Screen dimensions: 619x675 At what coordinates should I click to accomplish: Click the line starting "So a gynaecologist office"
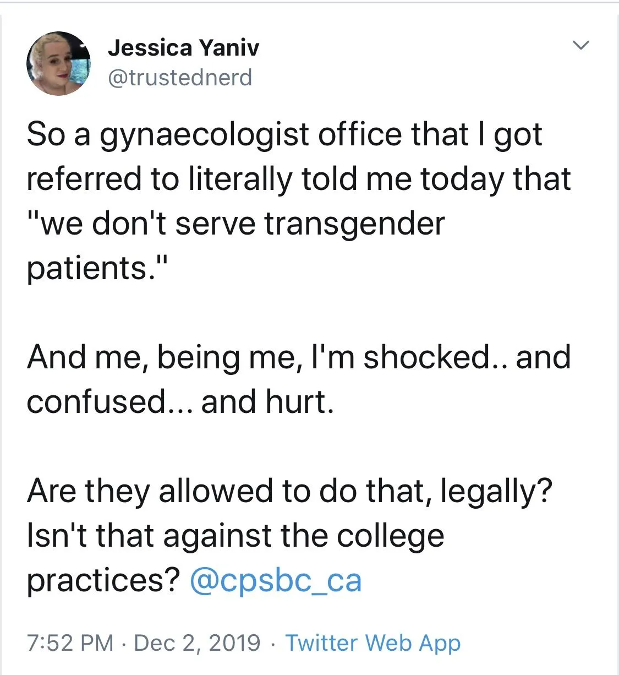click(x=284, y=135)
